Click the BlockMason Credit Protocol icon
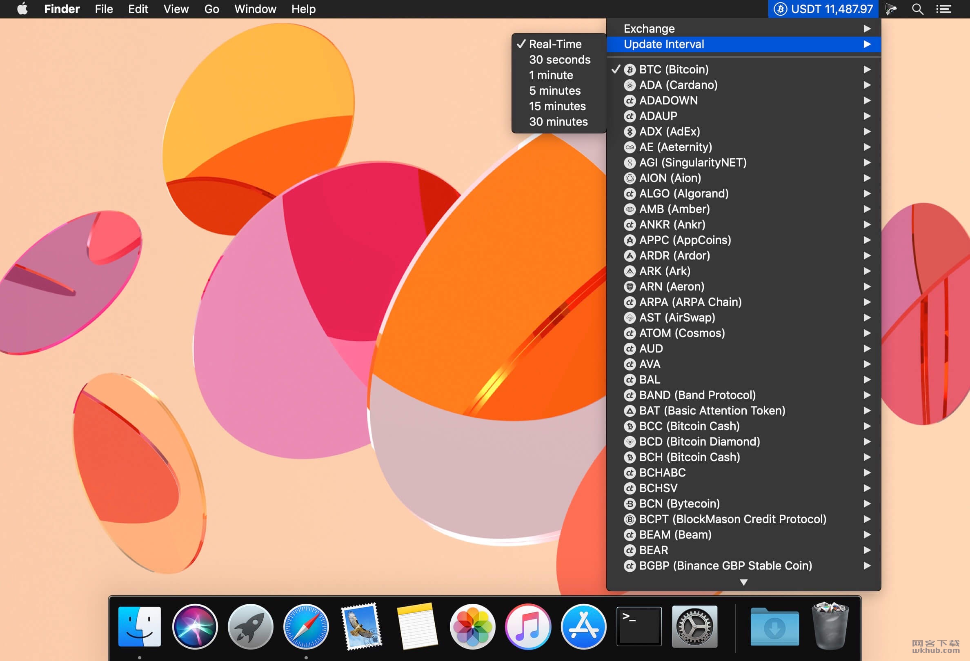This screenshot has height=661, width=970. 630,519
